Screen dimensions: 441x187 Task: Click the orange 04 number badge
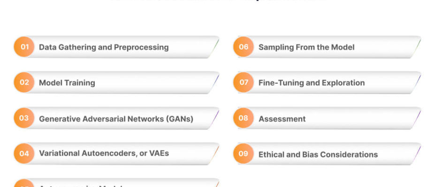click(x=24, y=154)
